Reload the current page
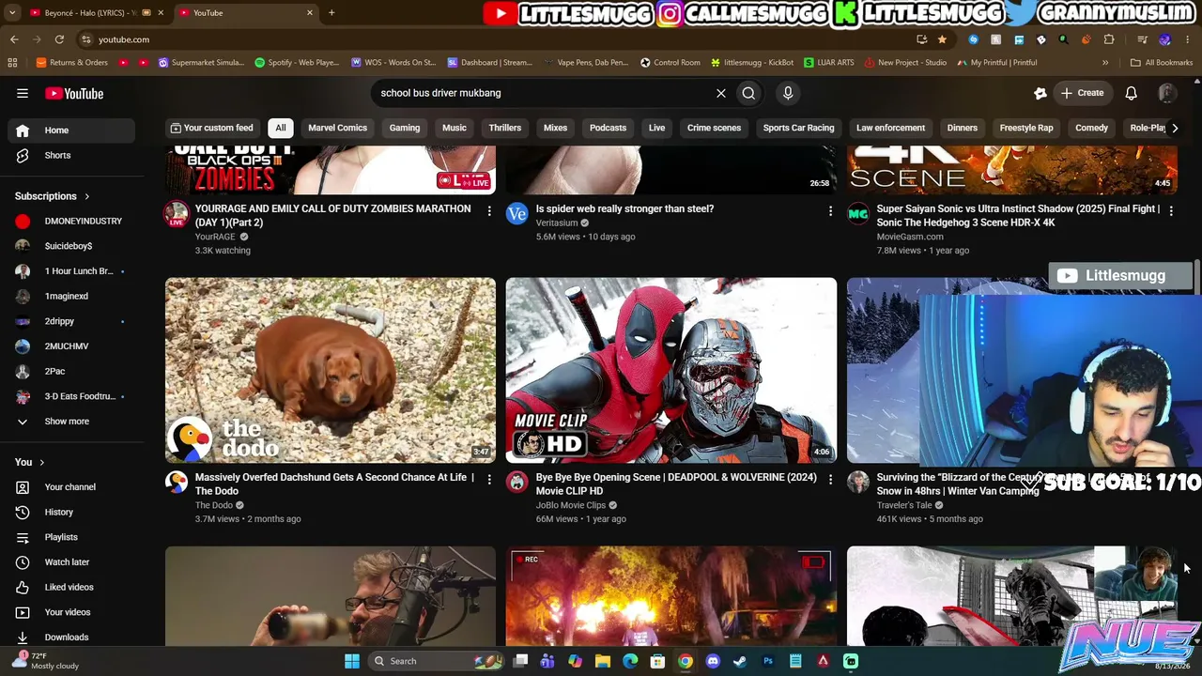The width and height of the screenshot is (1202, 676). click(59, 39)
